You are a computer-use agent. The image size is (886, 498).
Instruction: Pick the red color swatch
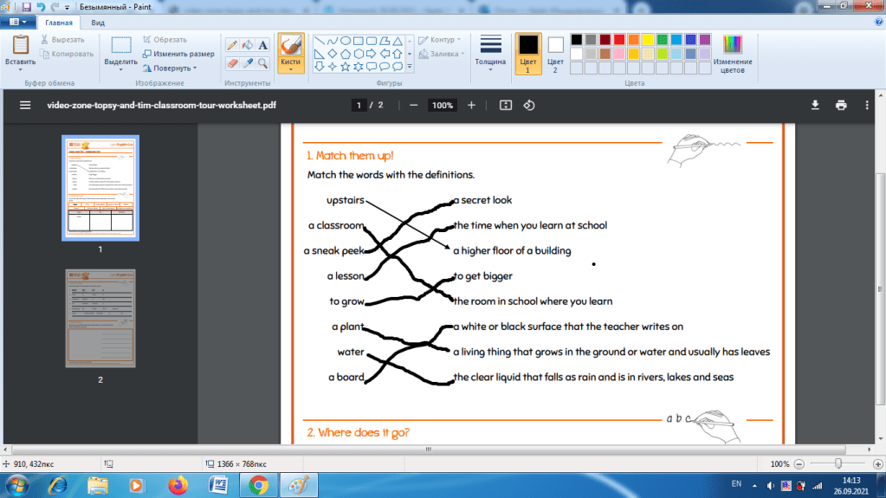click(620, 40)
